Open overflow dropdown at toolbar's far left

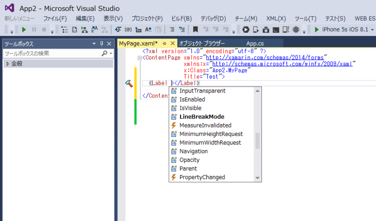click(11, 32)
